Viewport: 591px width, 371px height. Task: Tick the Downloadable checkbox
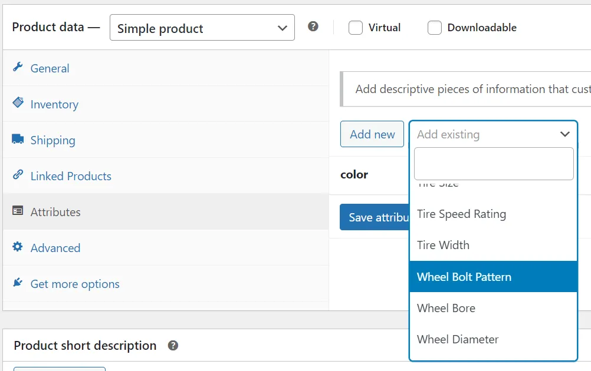click(435, 28)
